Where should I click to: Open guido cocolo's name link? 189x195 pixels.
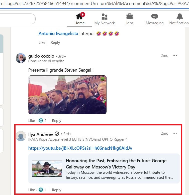click(x=41, y=56)
